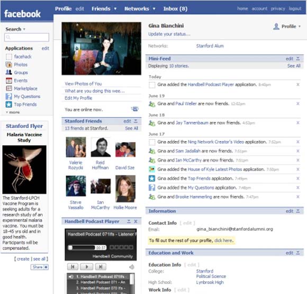This screenshot has height=294, width=307.
Task: Open privacy settings link
Action: [278, 8]
